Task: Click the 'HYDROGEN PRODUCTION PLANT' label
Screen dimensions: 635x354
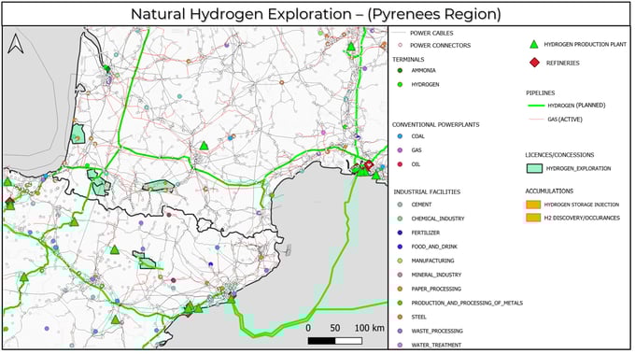Action: tap(586, 44)
